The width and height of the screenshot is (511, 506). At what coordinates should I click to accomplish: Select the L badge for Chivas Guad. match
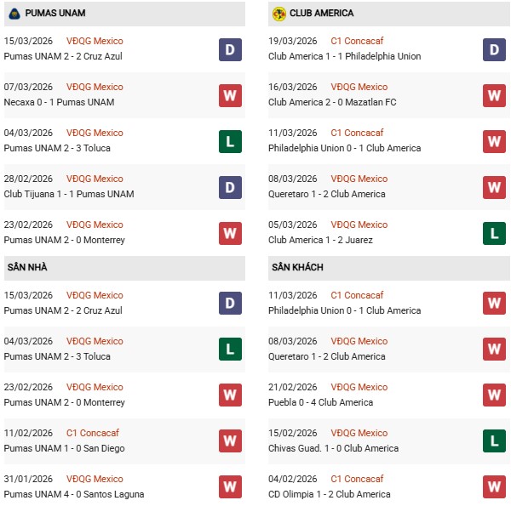click(495, 441)
